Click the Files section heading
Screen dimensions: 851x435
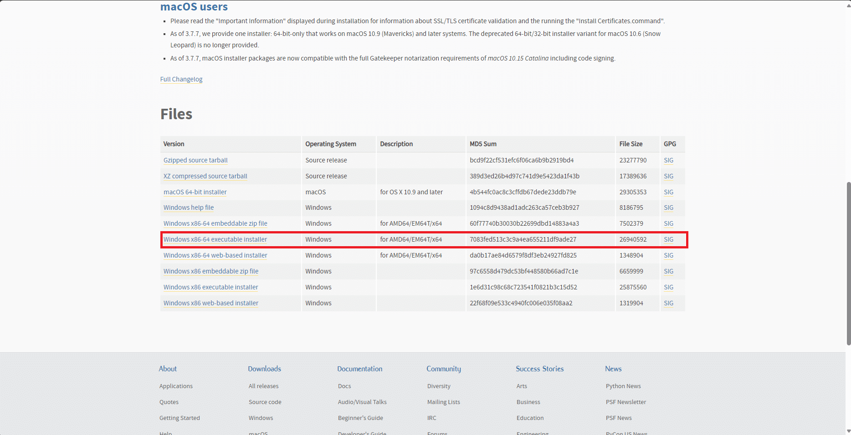[176, 114]
